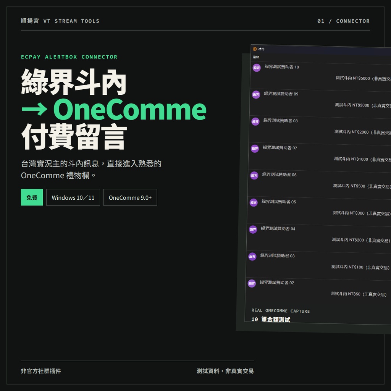This screenshot has height=391, width=391.
Task: Select the name 綠界測試贊助者 09
Action: pos(281,94)
